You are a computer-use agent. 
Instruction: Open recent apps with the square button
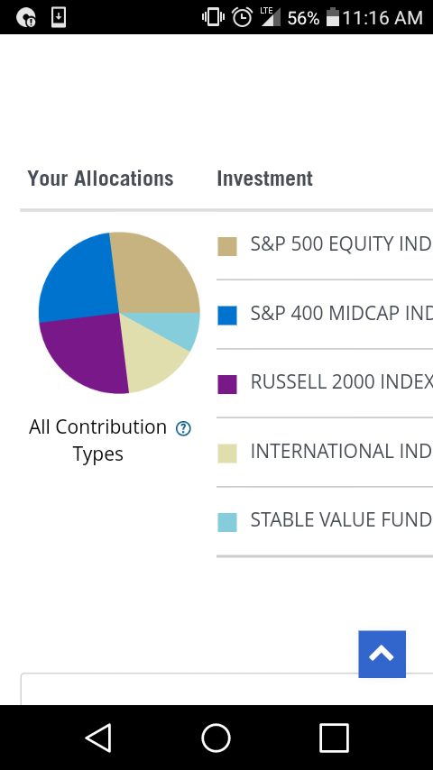pos(334,738)
